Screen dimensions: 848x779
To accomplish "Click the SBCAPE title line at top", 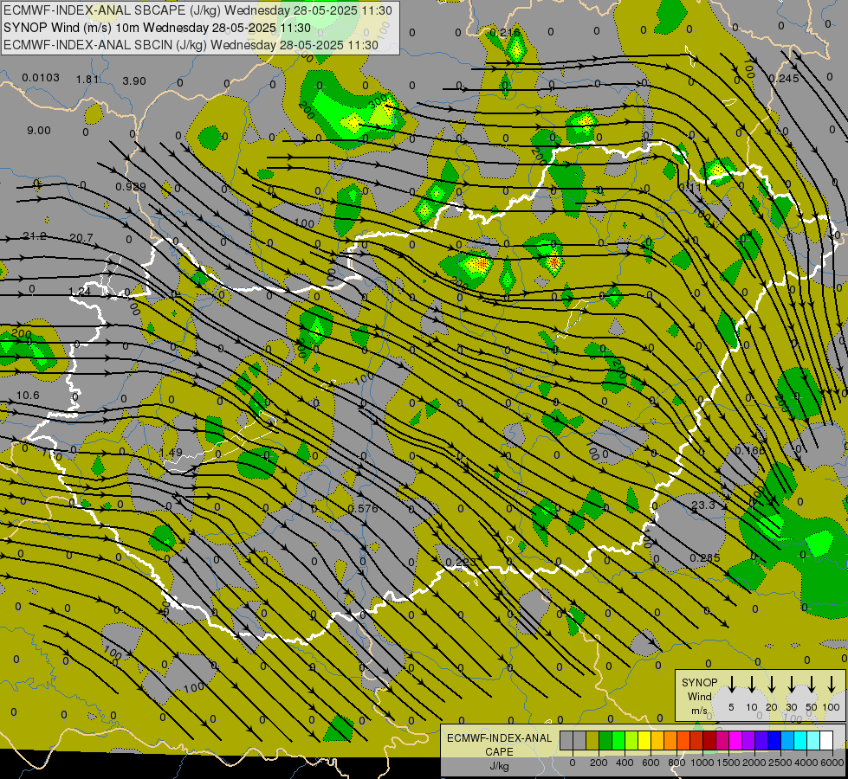I will (x=197, y=10).
